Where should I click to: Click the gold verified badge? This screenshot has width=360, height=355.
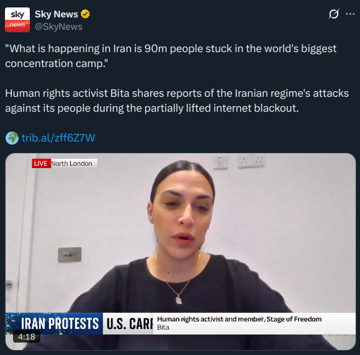[x=85, y=14]
